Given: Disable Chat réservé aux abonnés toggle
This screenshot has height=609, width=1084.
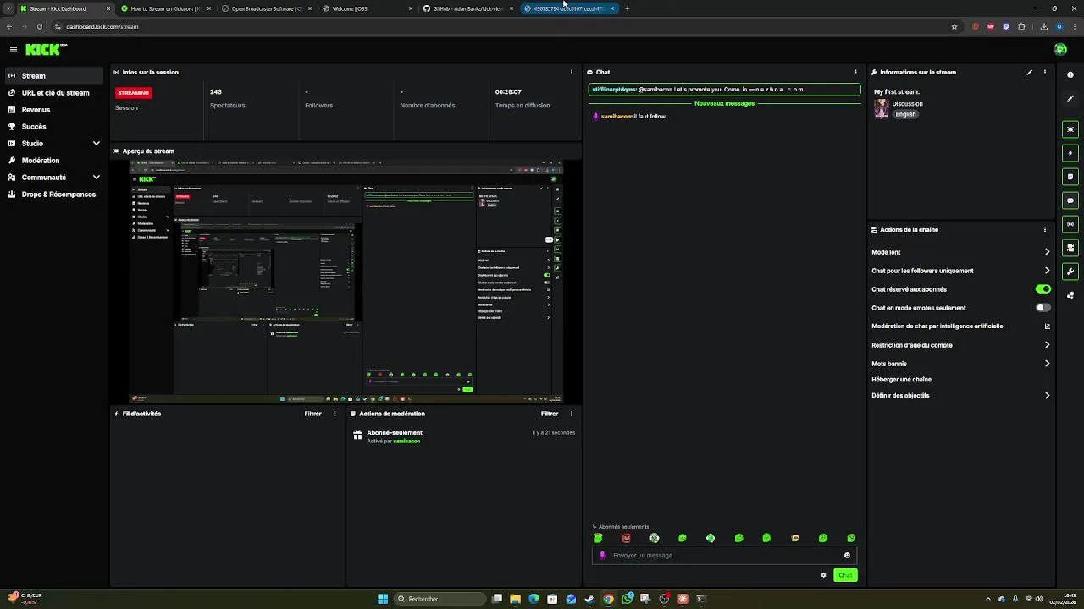Looking at the screenshot, I should coord(1043,289).
